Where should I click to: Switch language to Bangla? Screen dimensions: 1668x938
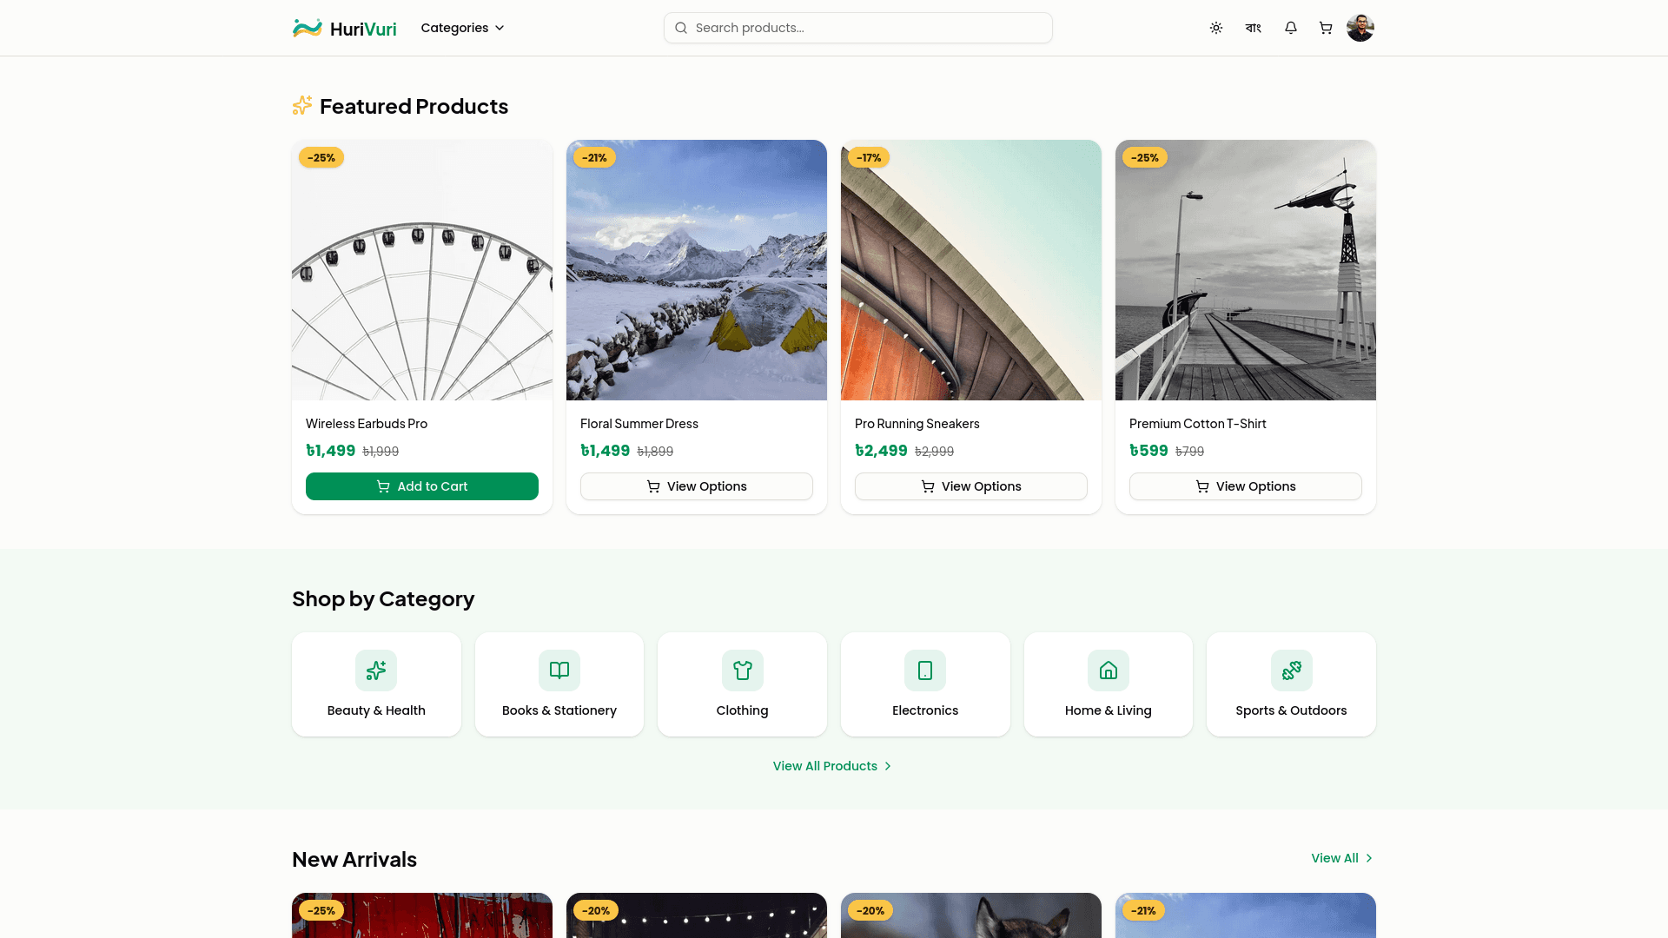pos(1253,28)
